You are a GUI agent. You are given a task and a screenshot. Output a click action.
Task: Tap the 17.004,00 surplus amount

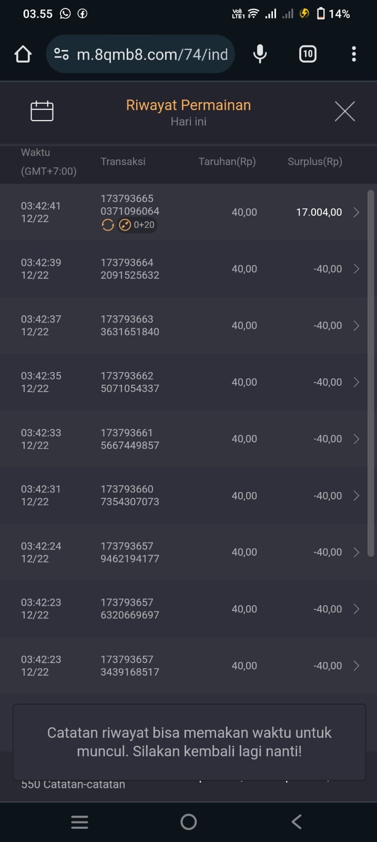click(x=319, y=212)
